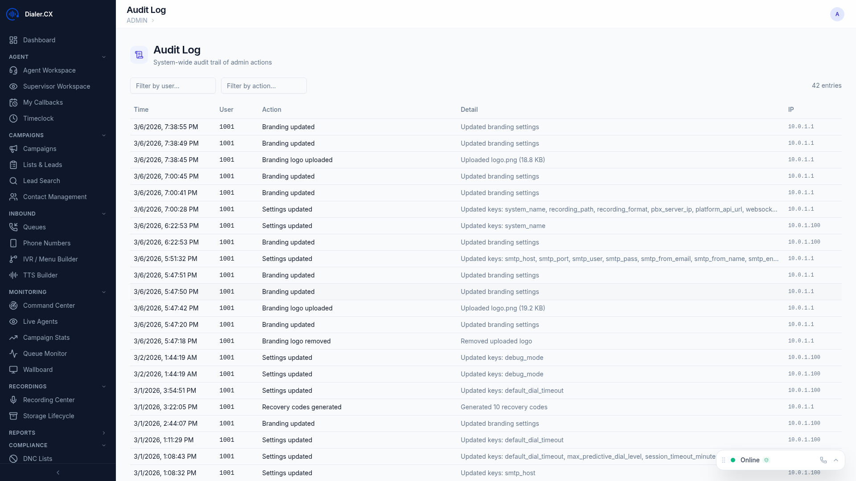
Task: Collapse the Online widget with its chevron
Action: pos(836,460)
